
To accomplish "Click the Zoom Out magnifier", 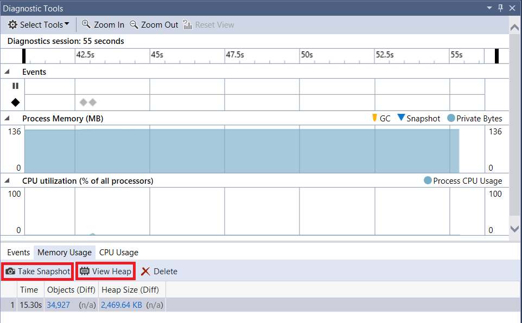I will (154, 24).
